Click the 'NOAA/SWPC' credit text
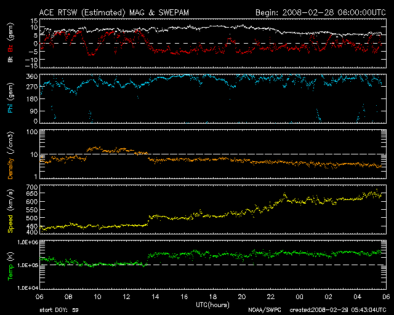The height and width of the screenshot is (315, 394). pyautogui.click(x=265, y=310)
